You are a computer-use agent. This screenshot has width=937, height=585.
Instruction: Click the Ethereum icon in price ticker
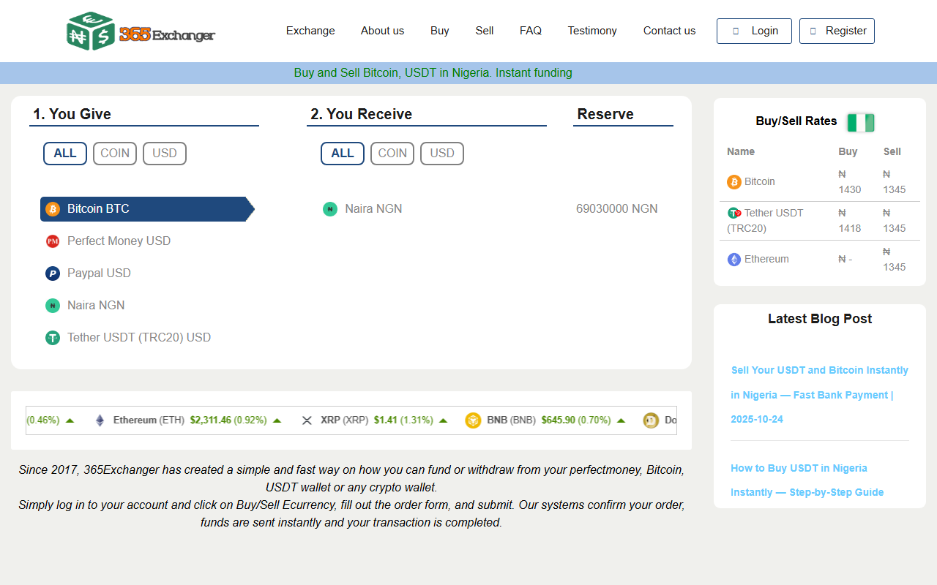(x=100, y=420)
